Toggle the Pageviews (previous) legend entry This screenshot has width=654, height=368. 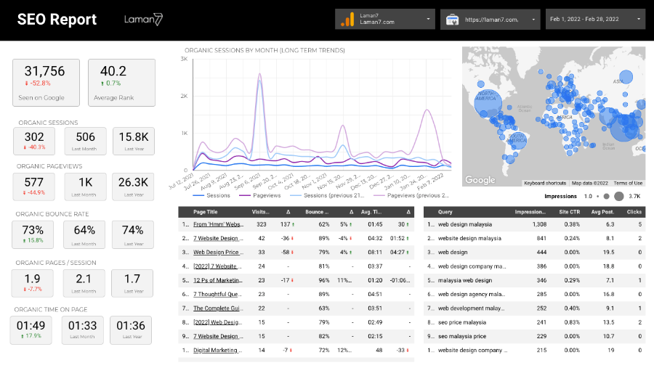(x=411, y=195)
